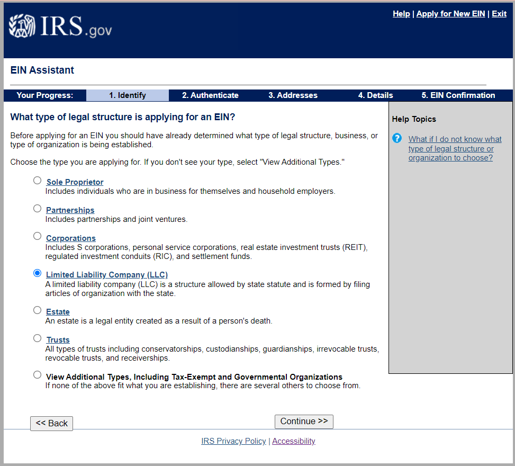Click the blue question mark help icon
The height and width of the screenshot is (466, 515).
pos(396,138)
